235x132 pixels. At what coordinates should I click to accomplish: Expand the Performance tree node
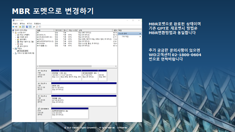(16, 44)
